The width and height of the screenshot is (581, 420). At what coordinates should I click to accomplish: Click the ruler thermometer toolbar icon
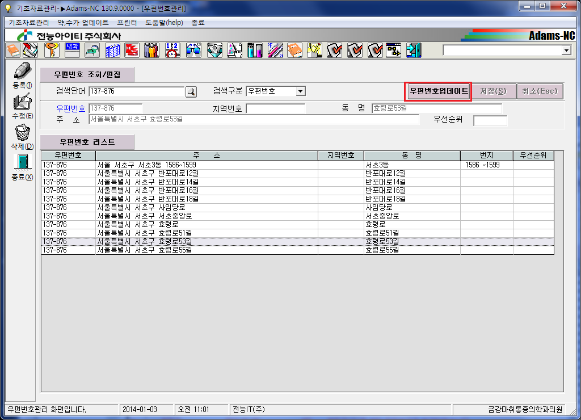point(275,50)
